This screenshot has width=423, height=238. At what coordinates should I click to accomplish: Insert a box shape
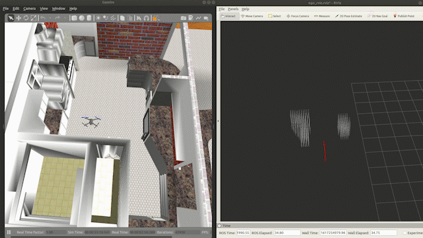(74, 18)
